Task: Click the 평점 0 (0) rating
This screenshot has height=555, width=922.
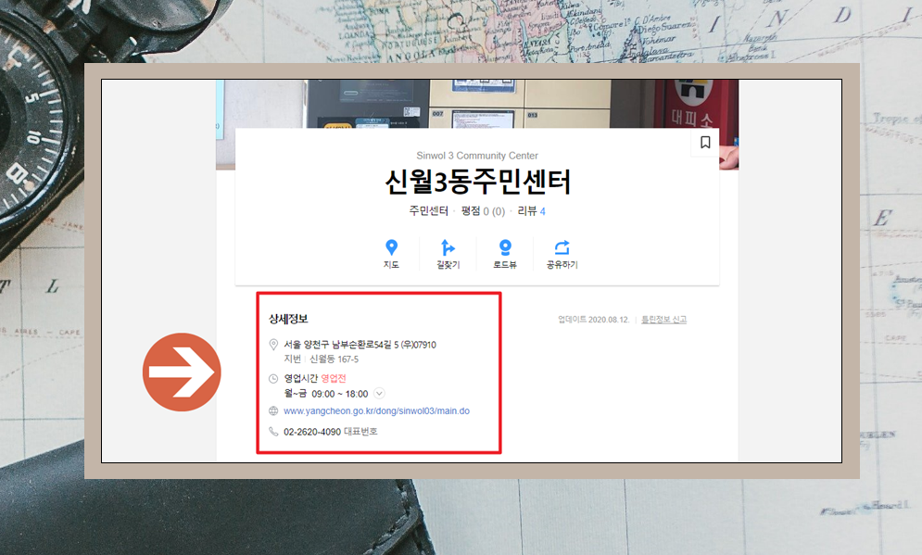Action: (483, 211)
